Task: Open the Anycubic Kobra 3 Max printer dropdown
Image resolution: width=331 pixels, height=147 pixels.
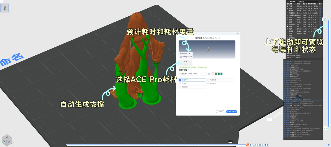Action: pos(192,74)
